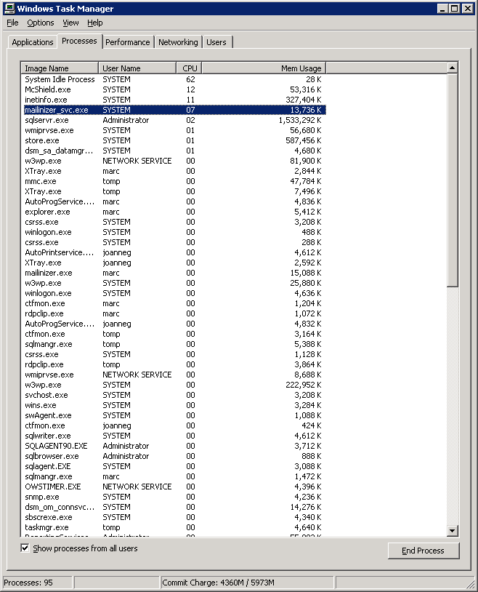Open the File menu
Viewport: 478px width, 592px height.
(12, 23)
